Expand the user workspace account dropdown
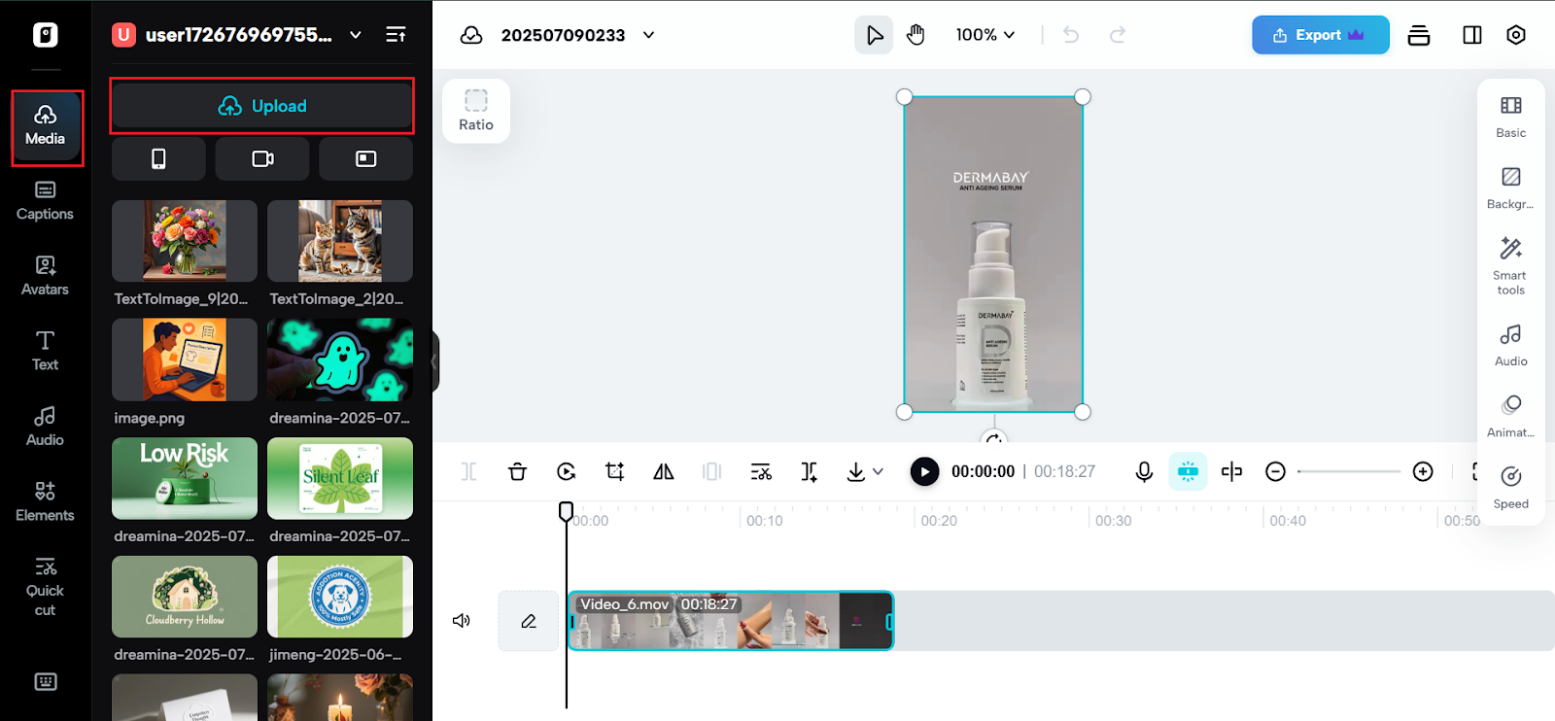 pyautogui.click(x=356, y=35)
